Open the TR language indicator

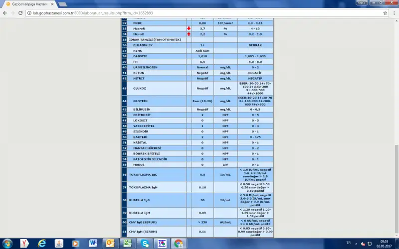pos(347,244)
